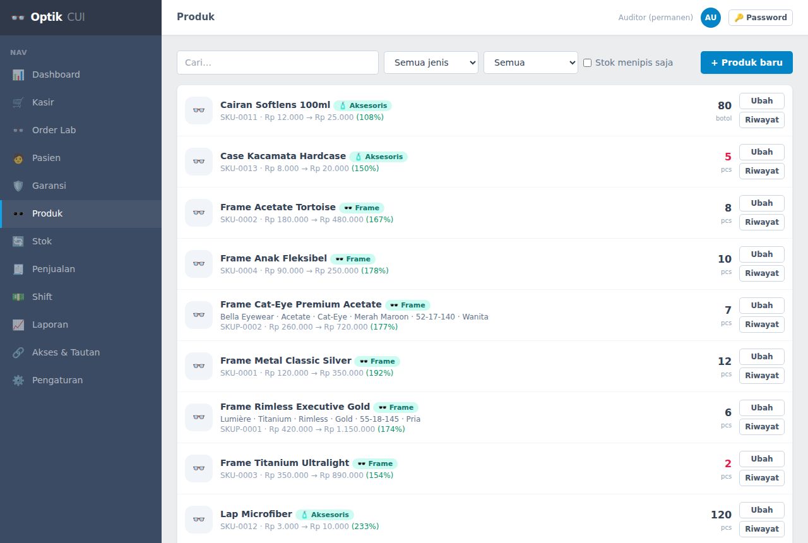Screen dimensions: 808x543
Task: Click the Pengaturan gear icon
Action: (x=18, y=380)
